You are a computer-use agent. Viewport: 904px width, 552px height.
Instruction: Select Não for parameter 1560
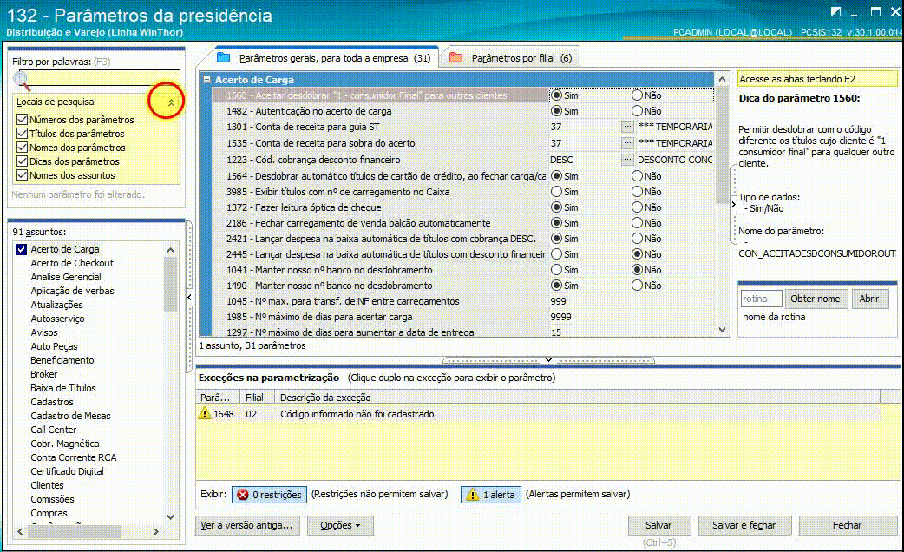[637, 95]
